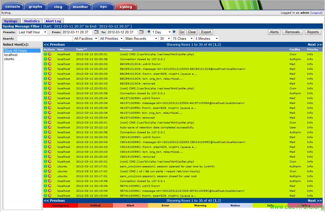Open the 75 Chars message length dropdown
This screenshot has width=325, height=212.
tap(182, 39)
